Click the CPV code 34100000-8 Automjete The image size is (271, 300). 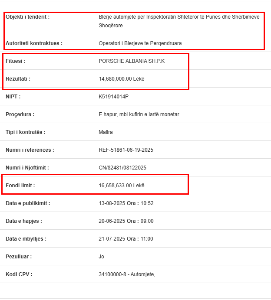pyautogui.click(x=127, y=274)
